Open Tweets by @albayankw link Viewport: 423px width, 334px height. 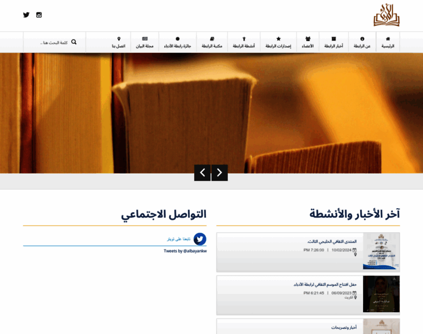(x=185, y=251)
